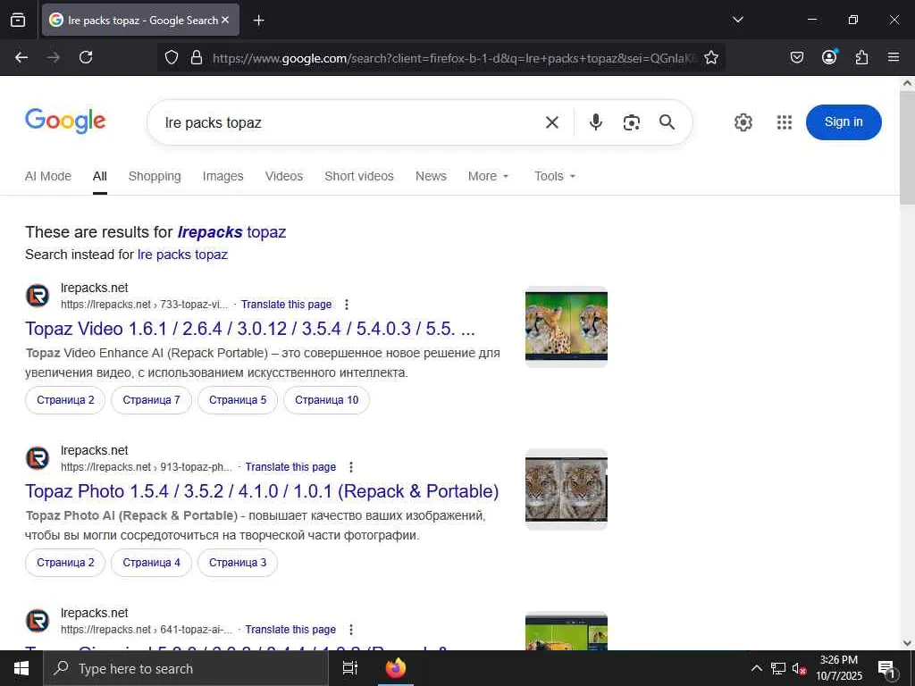Switch to Short videos tab

pyautogui.click(x=359, y=176)
